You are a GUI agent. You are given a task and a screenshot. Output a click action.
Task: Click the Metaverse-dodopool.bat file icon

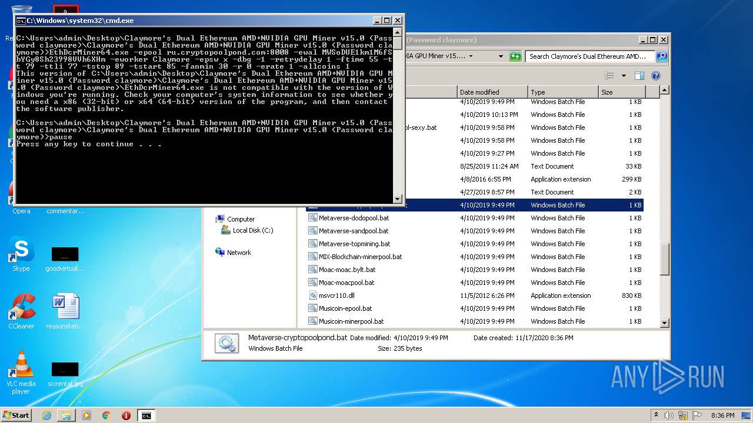(x=313, y=218)
